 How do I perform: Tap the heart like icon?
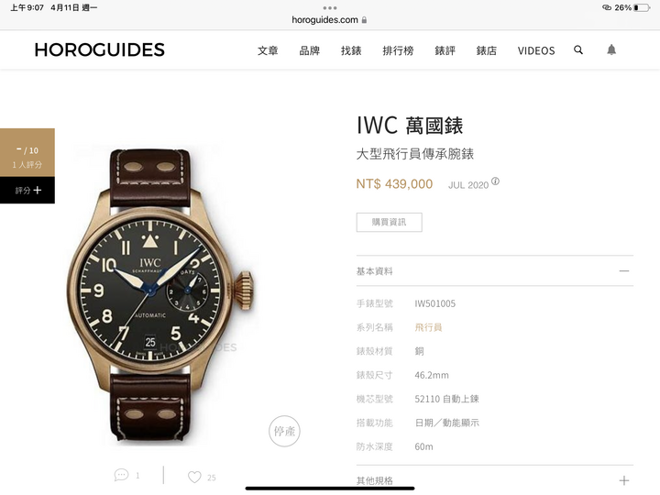[x=194, y=477]
